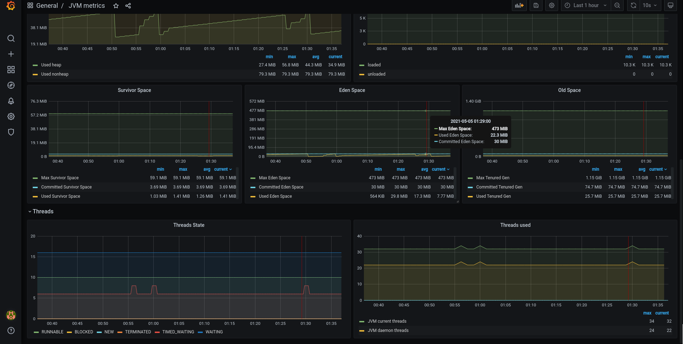Open the dashboards grid icon beside General

pos(30,6)
